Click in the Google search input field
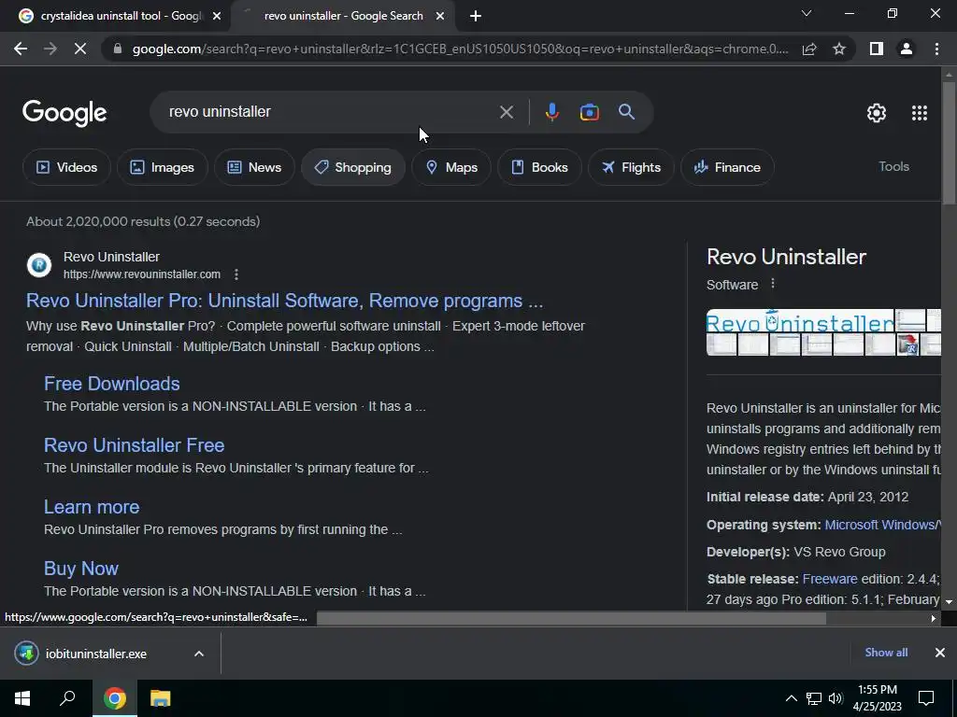This screenshot has height=717, width=957. click(330, 112)
